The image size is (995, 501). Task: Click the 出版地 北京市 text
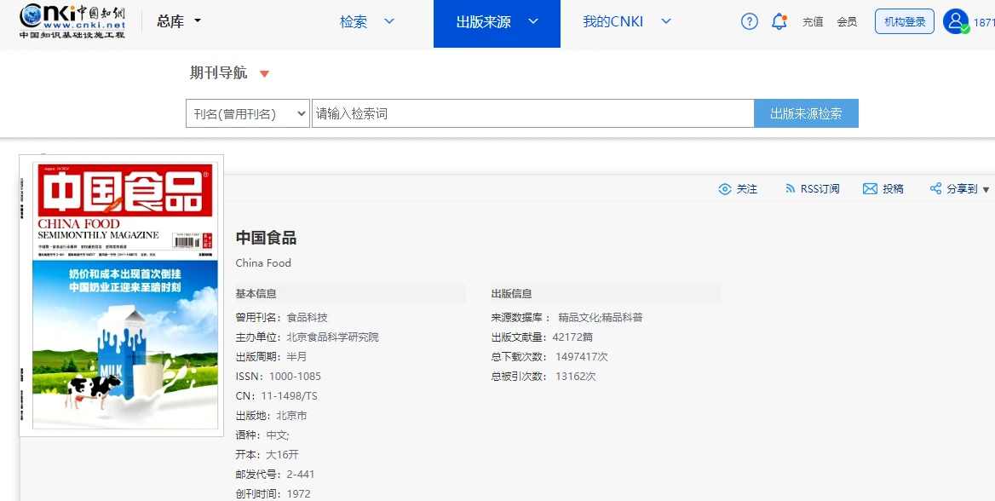tap(271, 416)
